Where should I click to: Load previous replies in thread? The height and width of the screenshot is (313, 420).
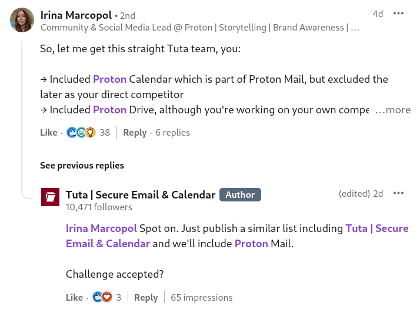(x=82, y=166)
